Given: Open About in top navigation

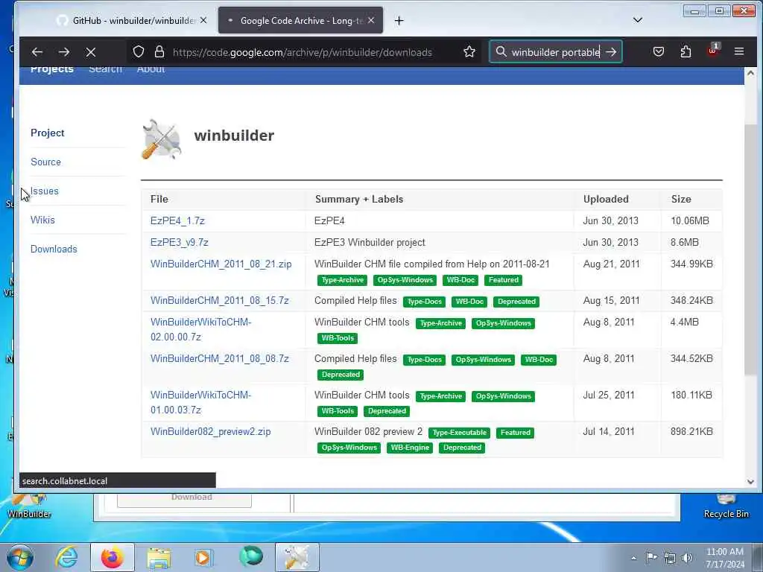Looking at the screenshot, I should 151,69.
